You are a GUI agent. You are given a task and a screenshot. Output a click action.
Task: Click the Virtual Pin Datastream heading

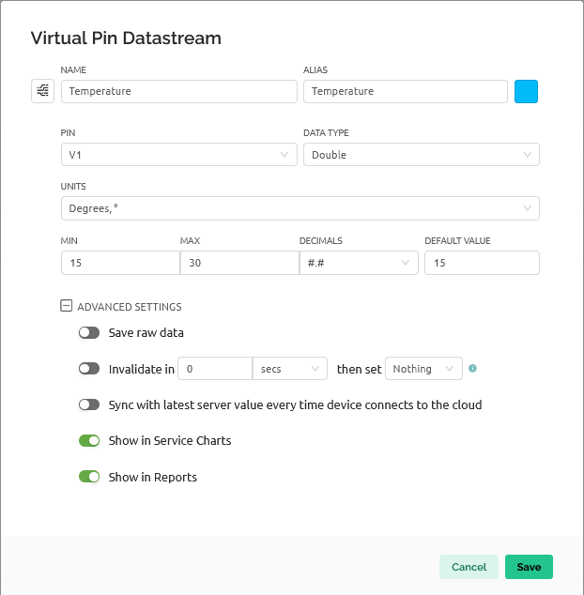(x=126, y=38)
